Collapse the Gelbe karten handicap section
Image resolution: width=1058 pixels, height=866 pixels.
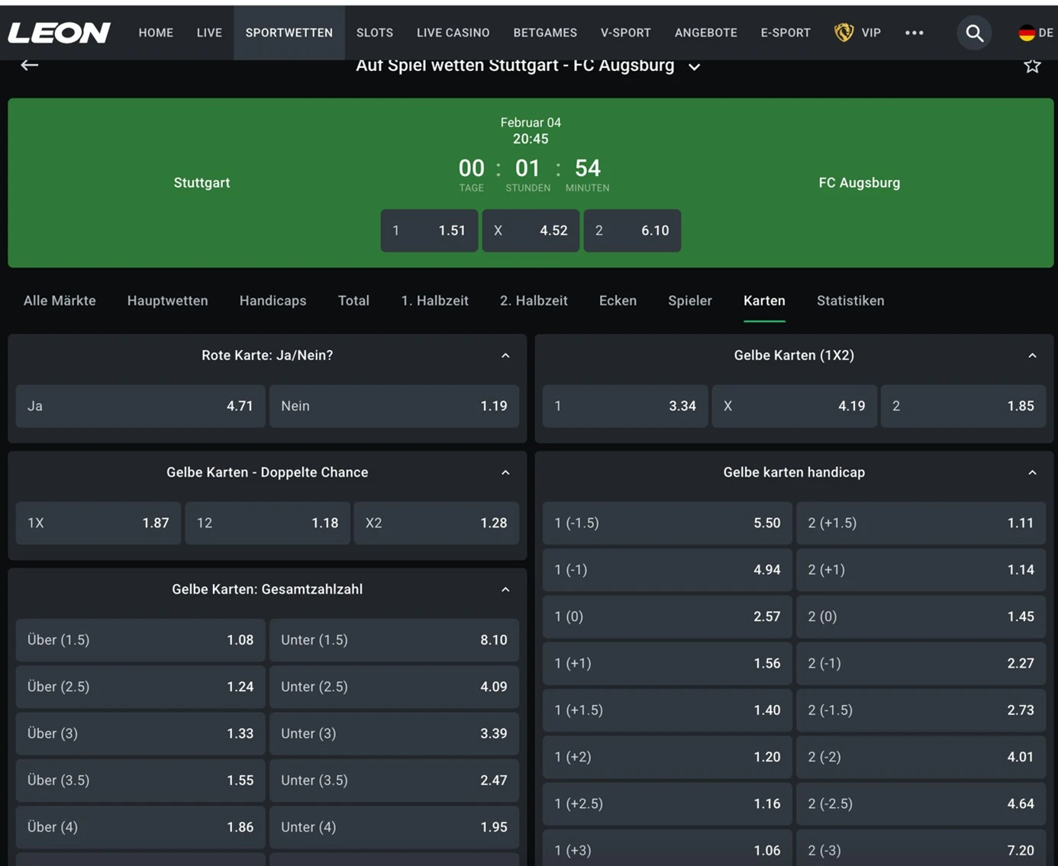point(1032,473)
